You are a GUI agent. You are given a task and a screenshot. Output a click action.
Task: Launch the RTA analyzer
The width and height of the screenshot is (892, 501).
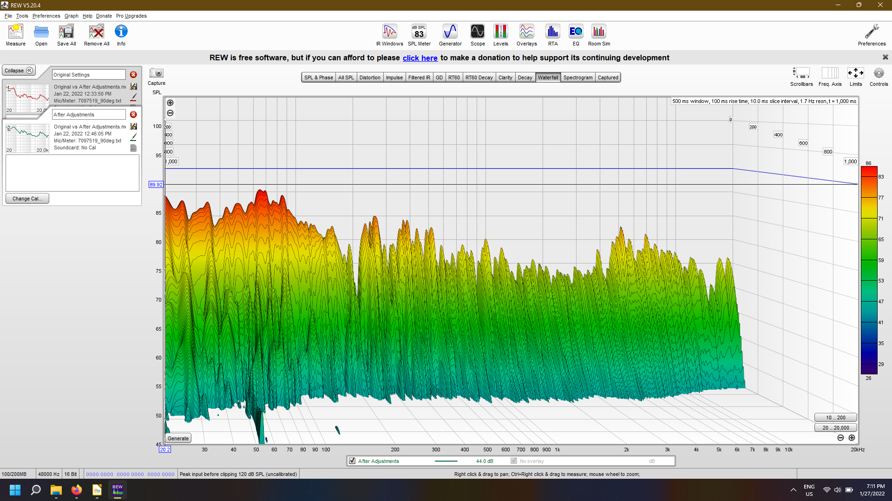[553, 35]
